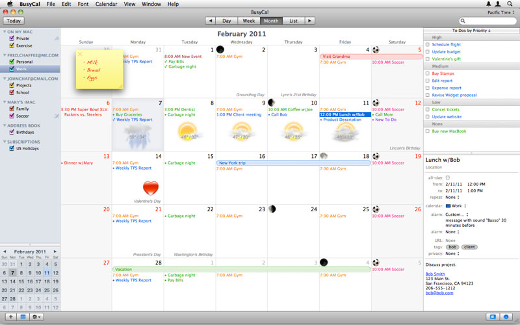Open the bob@bob.com email link
This screenshot has height=325, width=520.
click(x=439, y=292)
